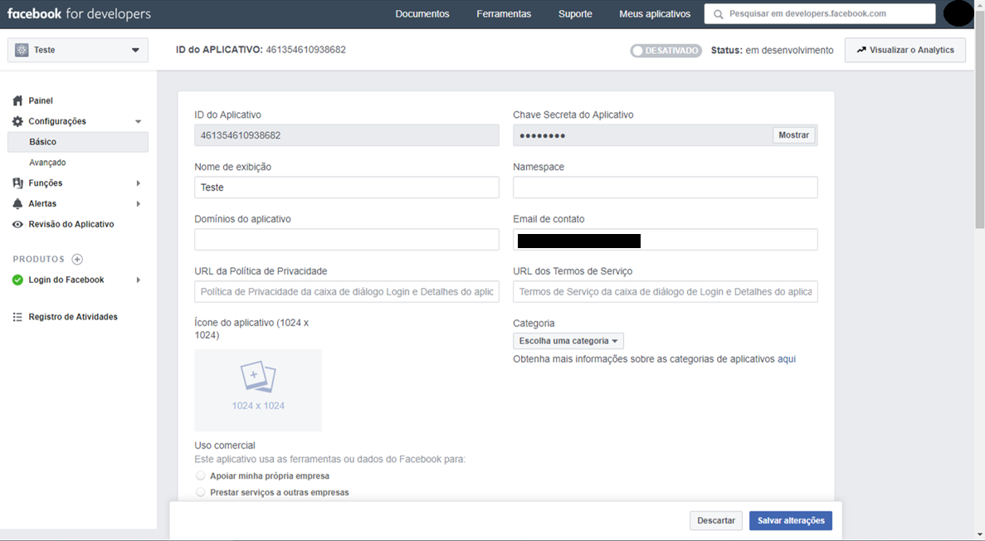The image size is (985, 541).
Task: Click the facebook for developers logo
Action: (79, 13)
